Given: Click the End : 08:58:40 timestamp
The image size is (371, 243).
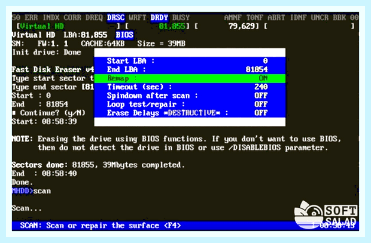Looking at the screenshot, I should [x=44, y=174].
